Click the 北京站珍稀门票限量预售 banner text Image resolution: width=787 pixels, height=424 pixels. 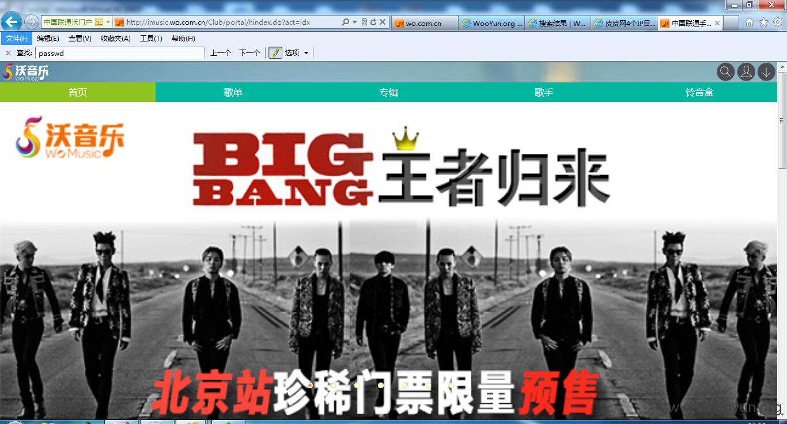375,394
